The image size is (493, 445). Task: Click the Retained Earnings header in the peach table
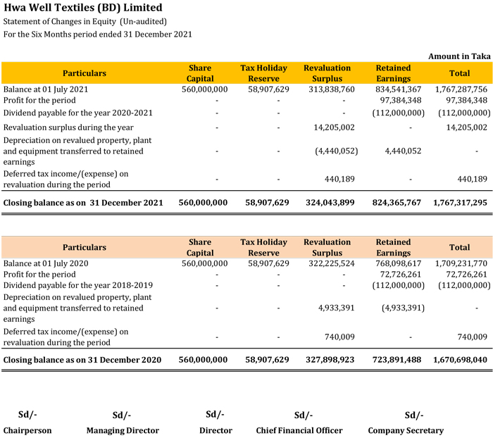pyautogui.click(x=393, y=247)
